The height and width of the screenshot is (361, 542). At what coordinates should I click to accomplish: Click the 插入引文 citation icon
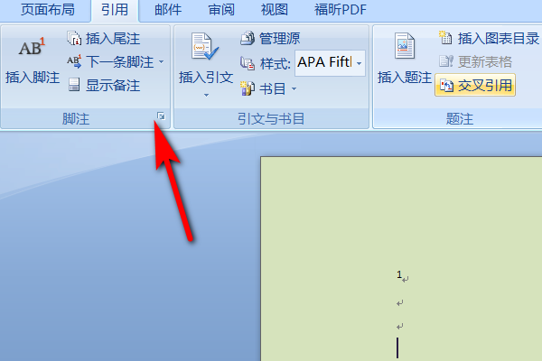click(204, 46)
